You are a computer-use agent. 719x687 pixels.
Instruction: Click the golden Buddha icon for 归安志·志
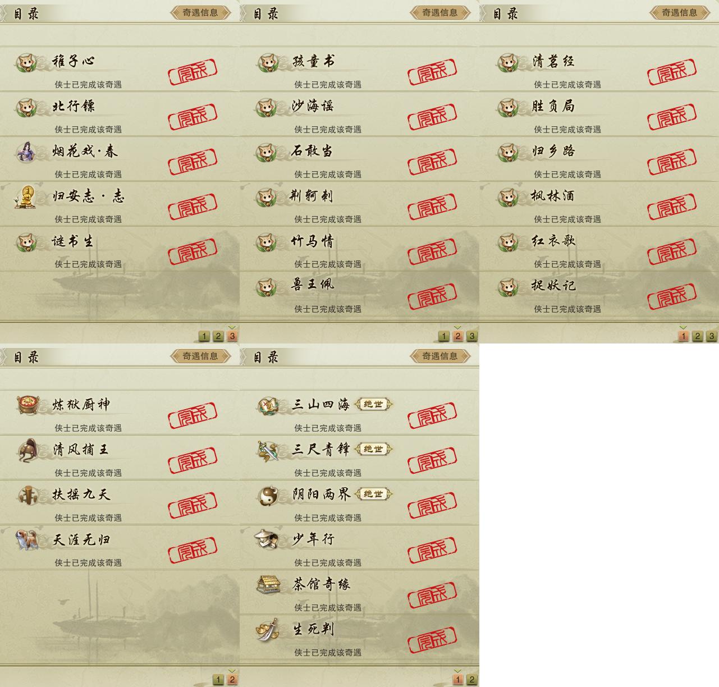[x=26, y=196]
